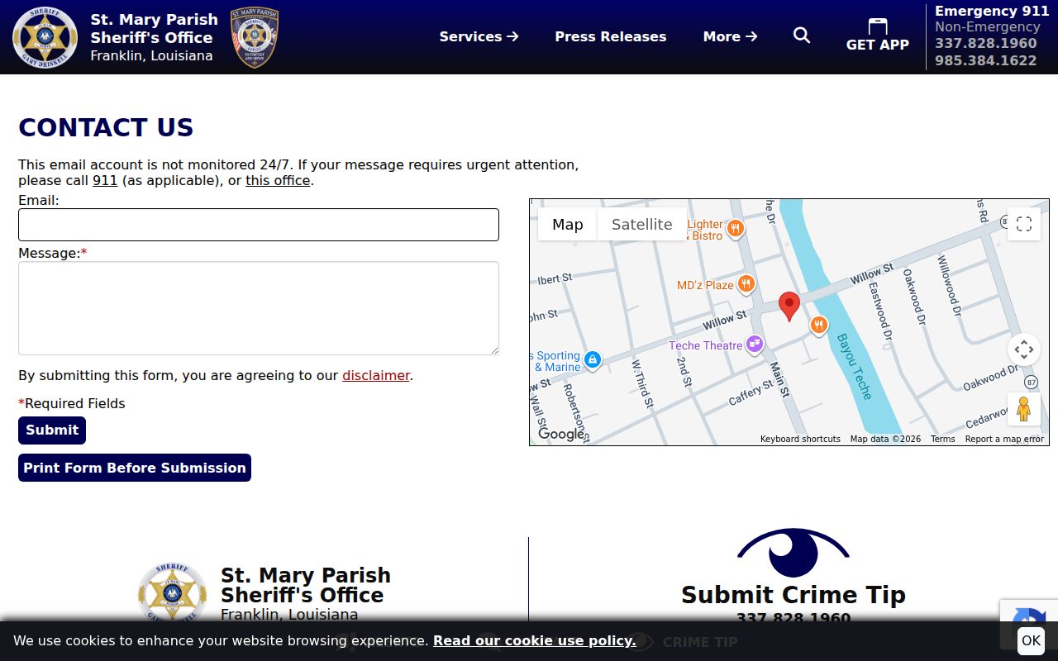The height and width of the screenshot is (661, 1058).
Task: Click the header search magnifier icon
Action: tap(802, 36)
